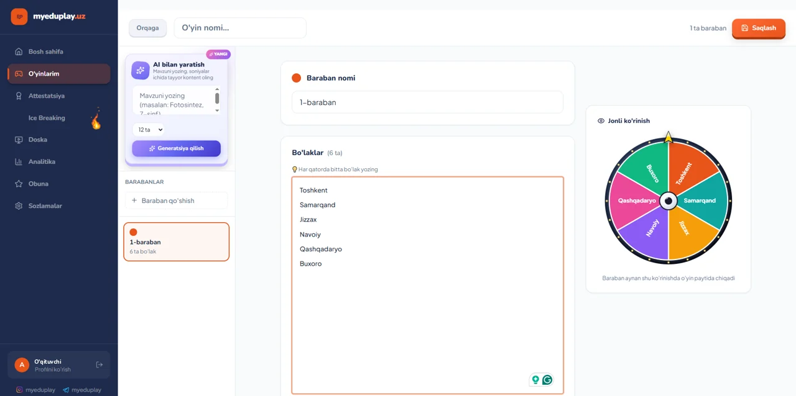This screenshot has width=796, height=396.
Task: Click the green lightbulb extension icon
Action: 535,380
